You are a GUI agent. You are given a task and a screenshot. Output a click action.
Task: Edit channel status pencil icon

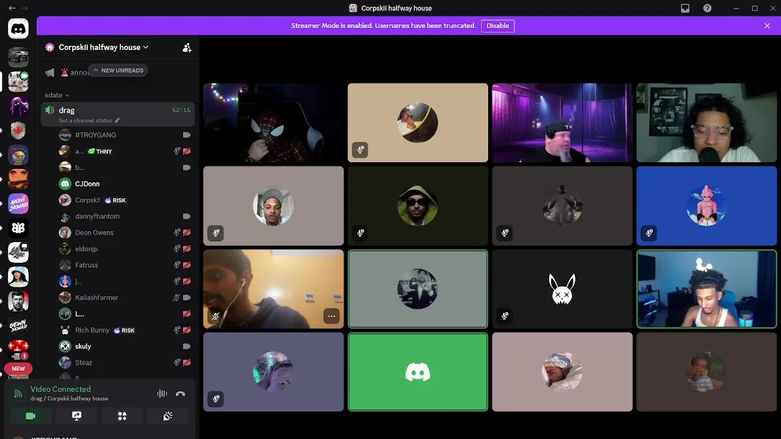tap(117, 120)
